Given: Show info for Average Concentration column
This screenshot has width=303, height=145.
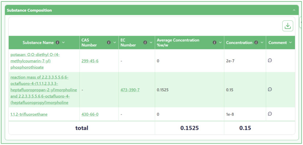Looking at the screenshot, I should click(x=215, y=43).
